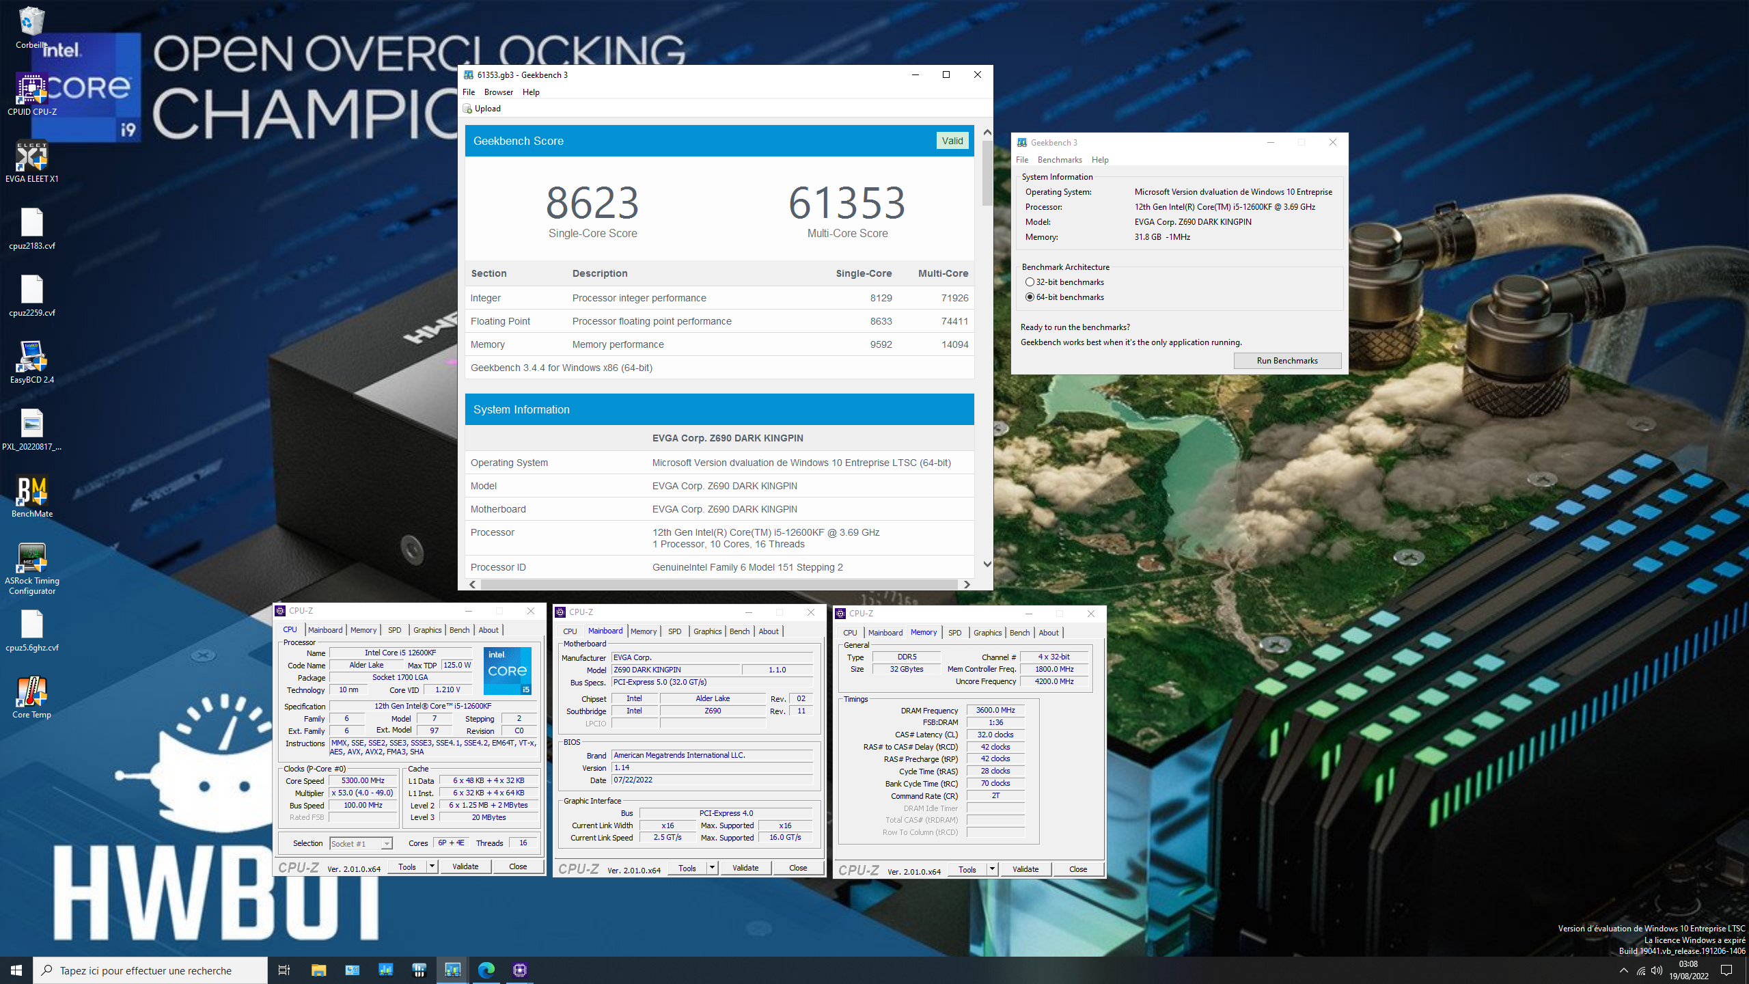1749x984 pixels.
Task: Click the Windows search box on the taskbar
Action: tap(150, 970)
